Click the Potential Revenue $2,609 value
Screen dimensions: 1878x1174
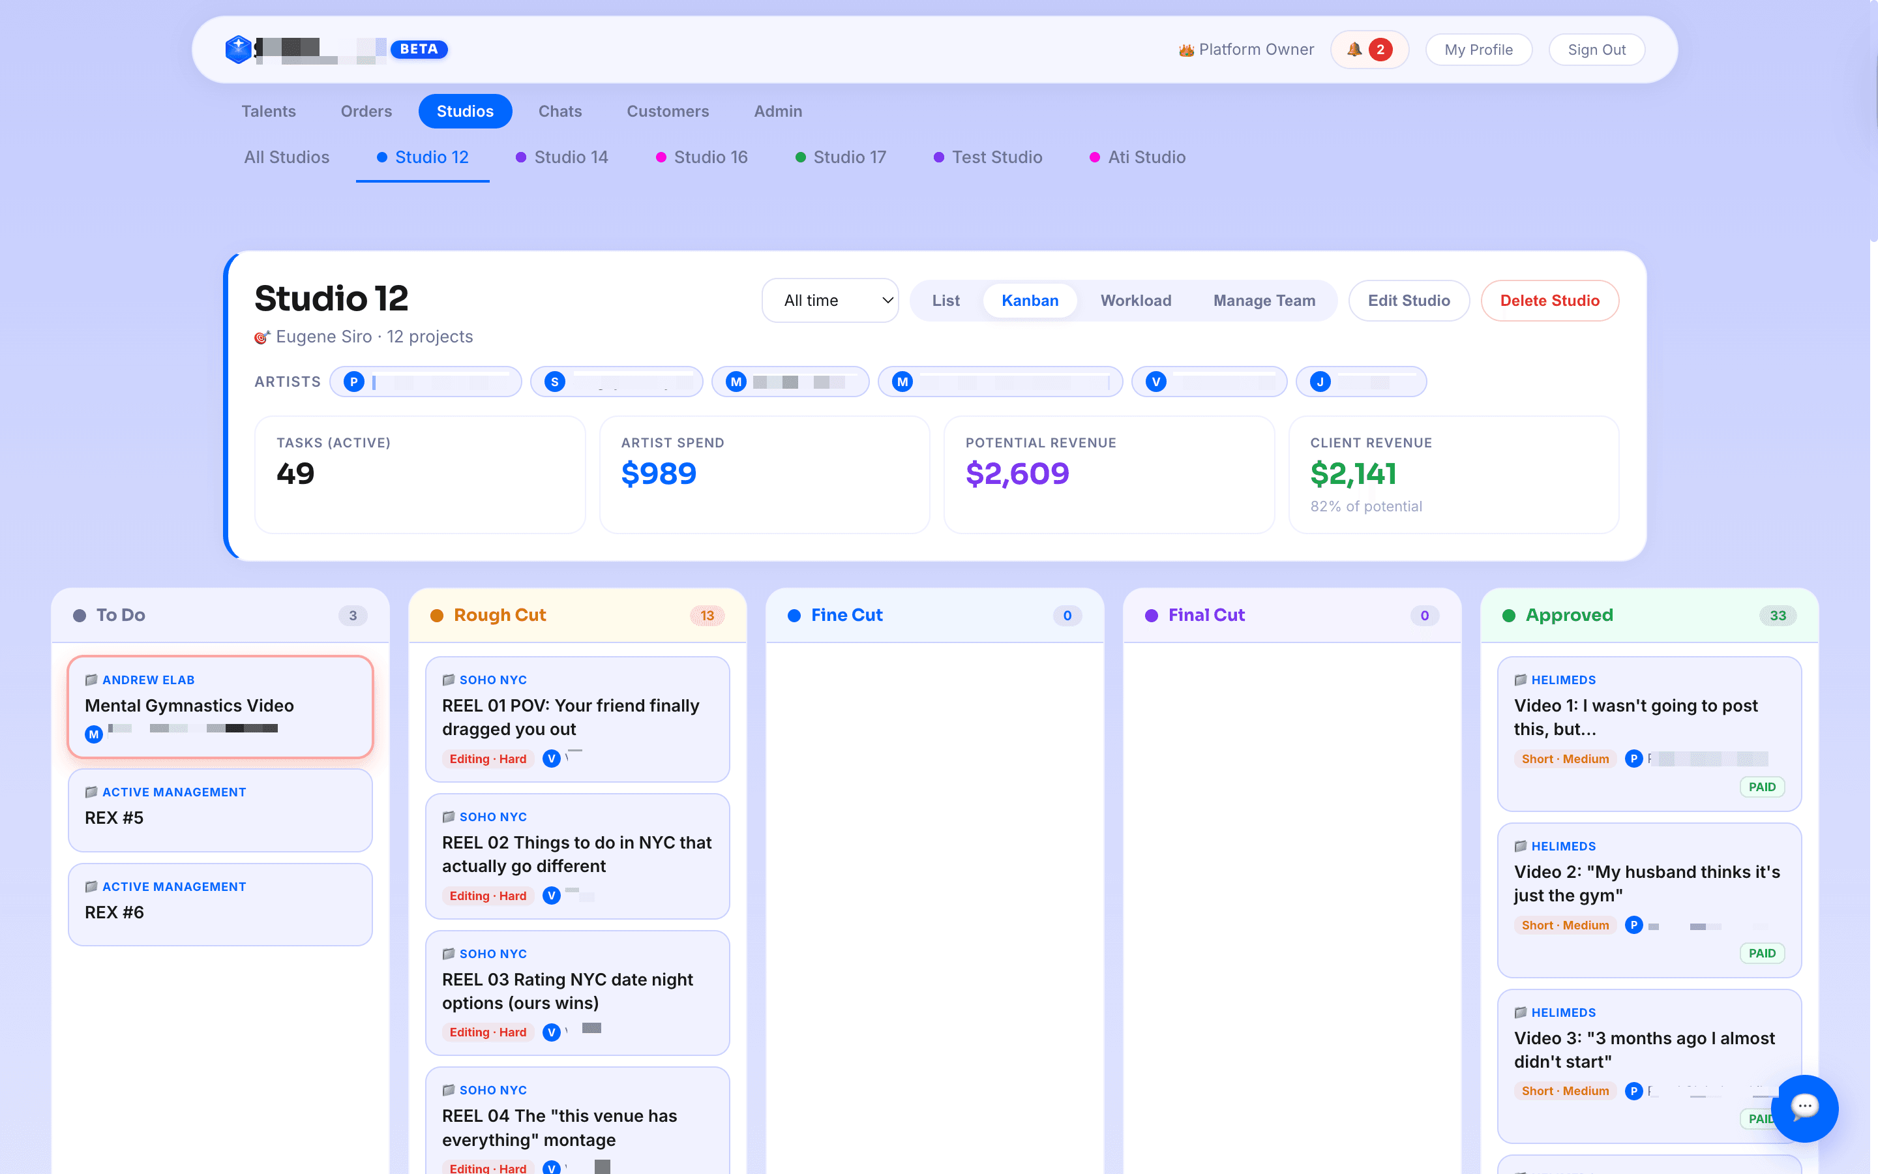1017,474
